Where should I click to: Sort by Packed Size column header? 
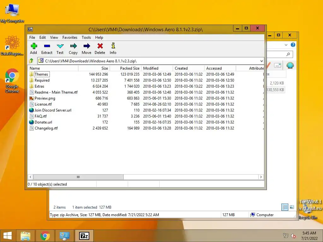coord(126,68)
